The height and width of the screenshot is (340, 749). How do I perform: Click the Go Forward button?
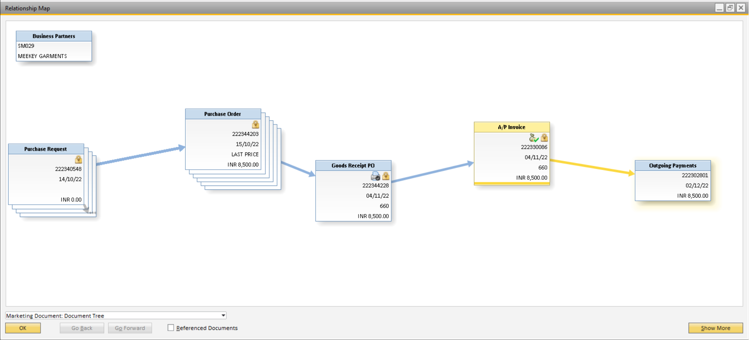tap(130, 328)
